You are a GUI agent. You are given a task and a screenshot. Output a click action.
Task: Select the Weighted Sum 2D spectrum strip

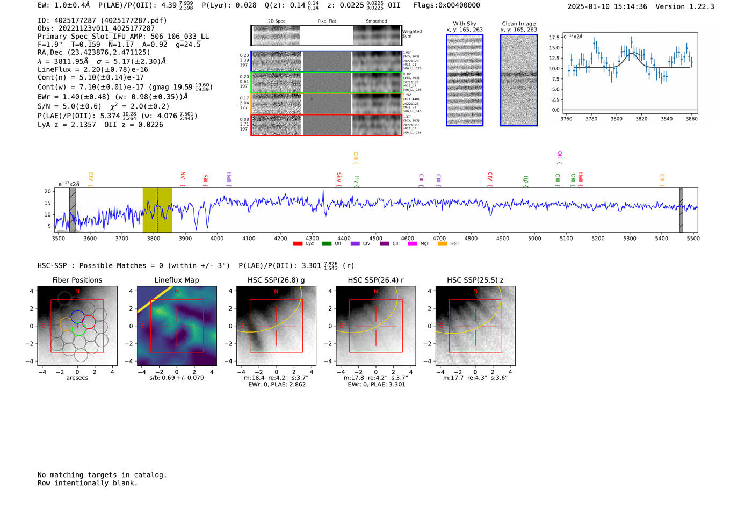326,35
